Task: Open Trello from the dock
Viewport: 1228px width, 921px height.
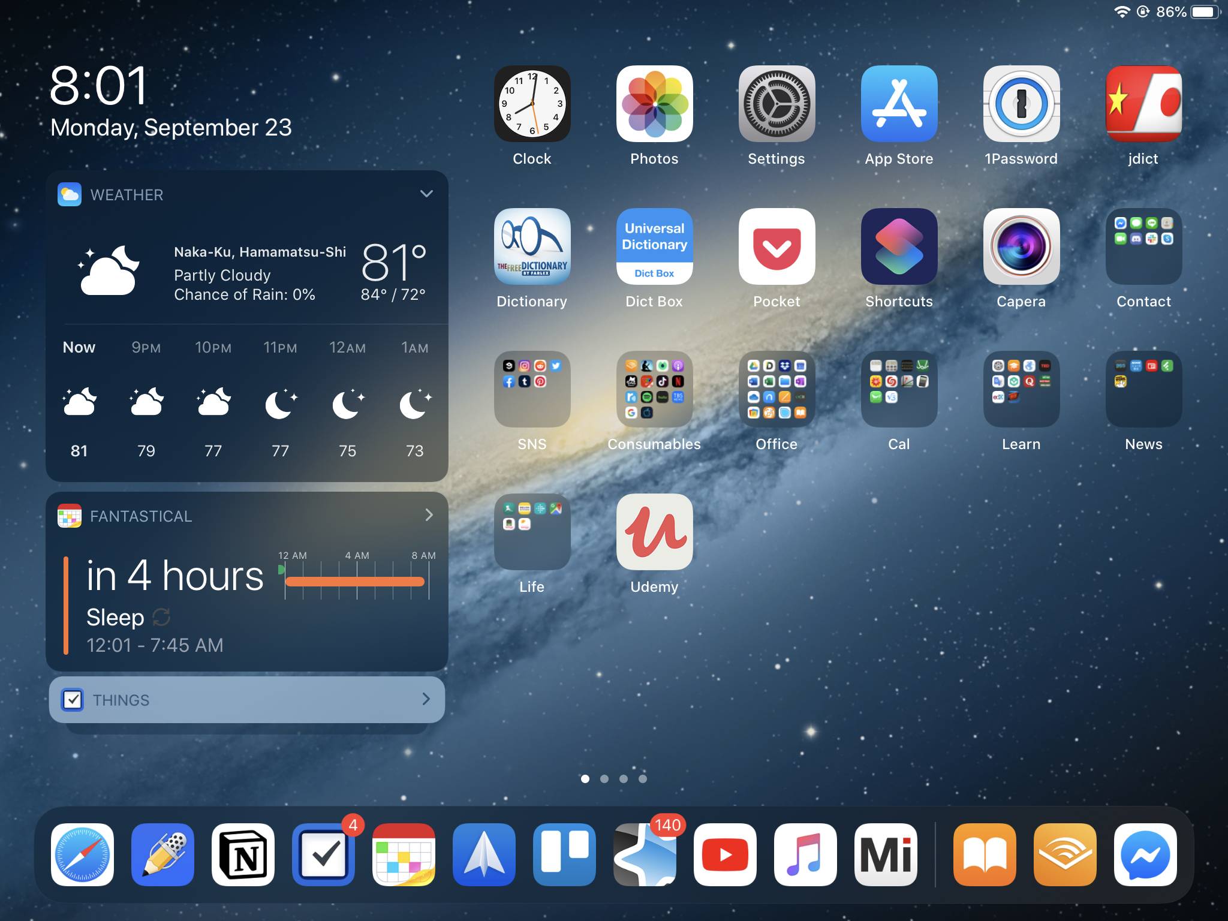Action: pos(564,854)
